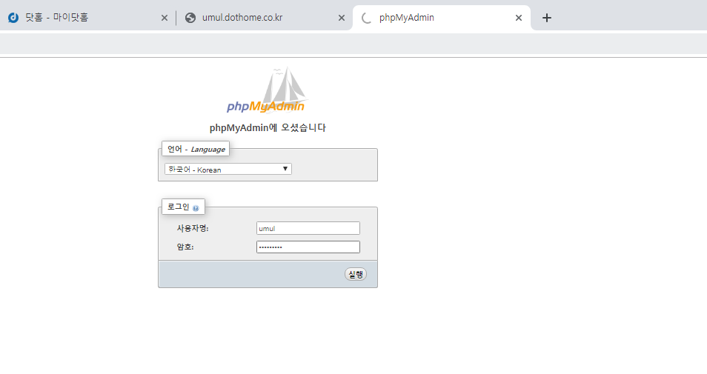Close the phpMyAdmin tab

(x=519, y=18)
